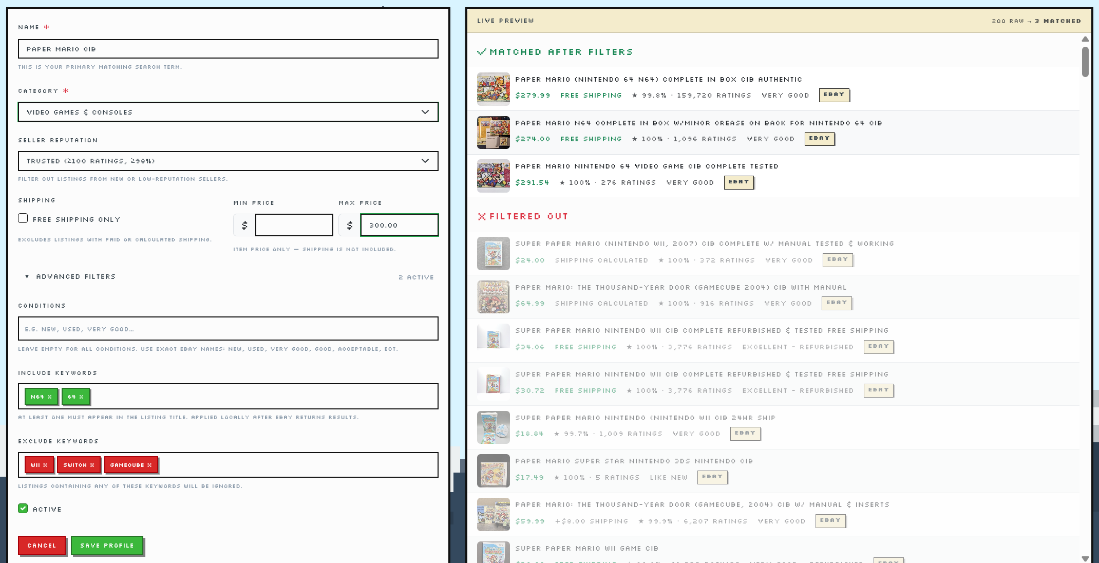Click the Conditions input field
This screenshot has width=1099, height=563.
[x=228, y=329]
